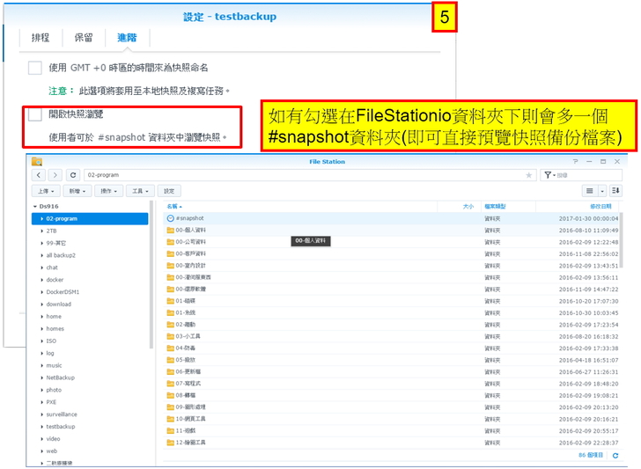This screenshot has height=469, width=641.
Task: Click the file list vertical scrollbar
Action: 622,240
